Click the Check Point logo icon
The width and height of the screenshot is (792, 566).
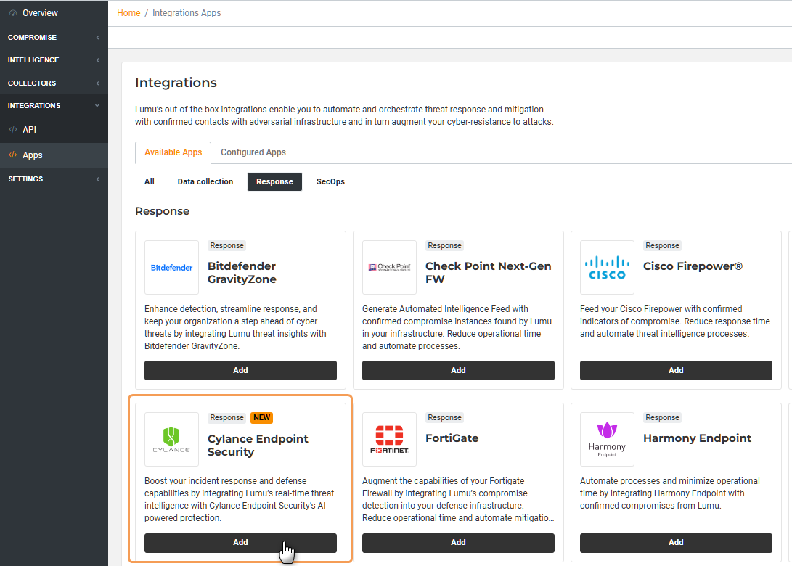click(389, 267)
